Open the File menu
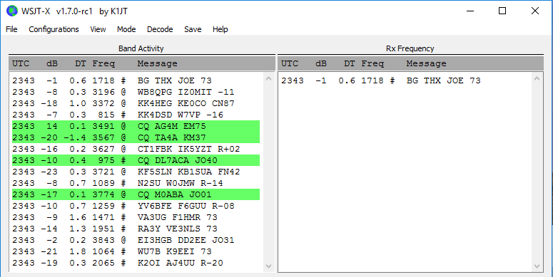 (x=11, y=29)
